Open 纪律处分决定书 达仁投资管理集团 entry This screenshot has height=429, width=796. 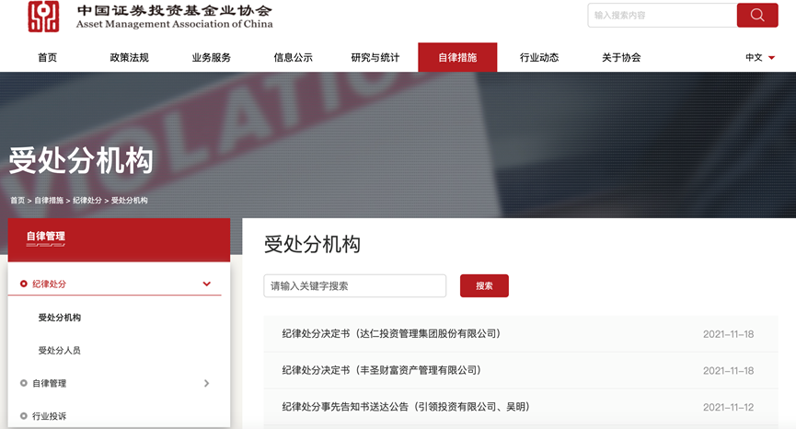tap(391, 333)
